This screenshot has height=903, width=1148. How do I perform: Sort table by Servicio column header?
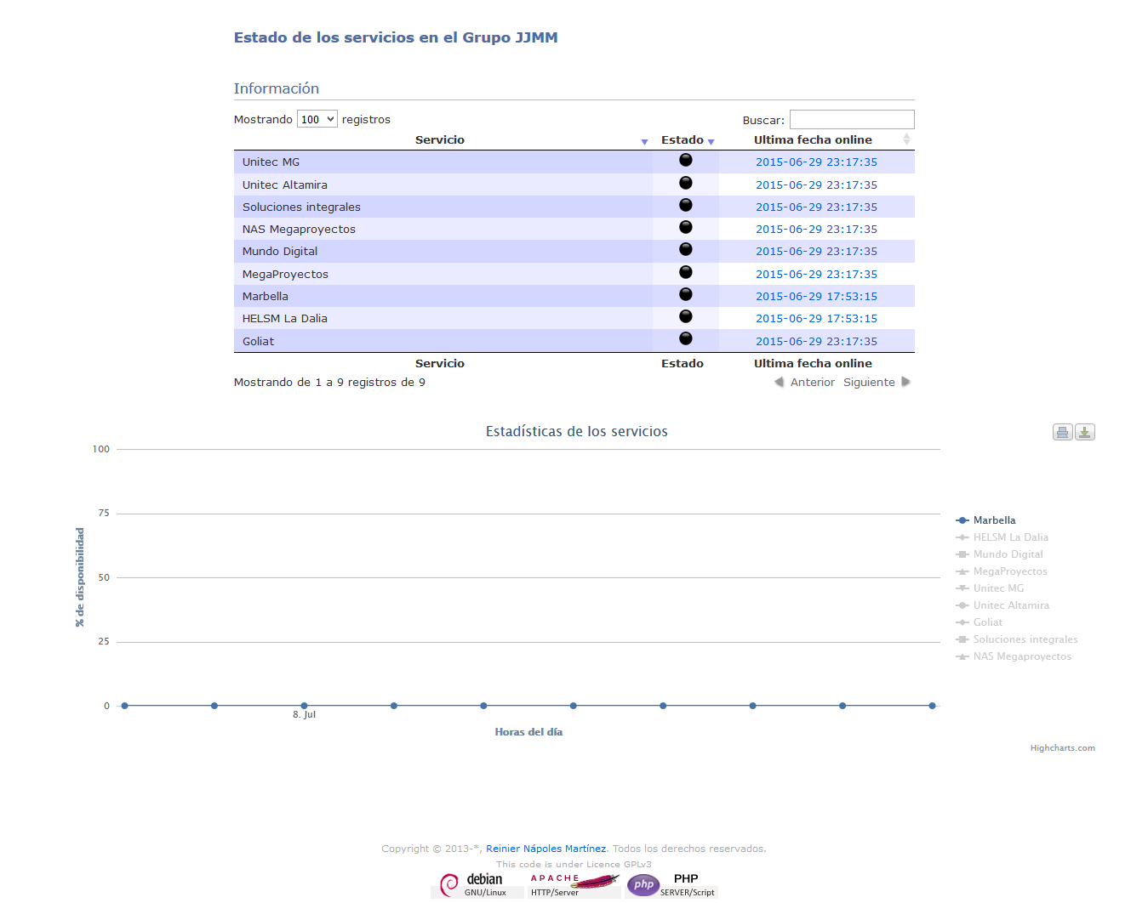tap(440, 140)
